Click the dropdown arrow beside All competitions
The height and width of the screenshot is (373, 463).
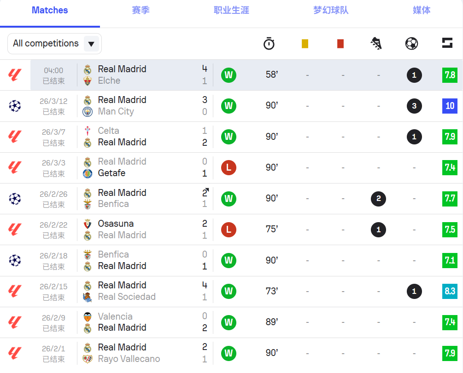point(91,44)
